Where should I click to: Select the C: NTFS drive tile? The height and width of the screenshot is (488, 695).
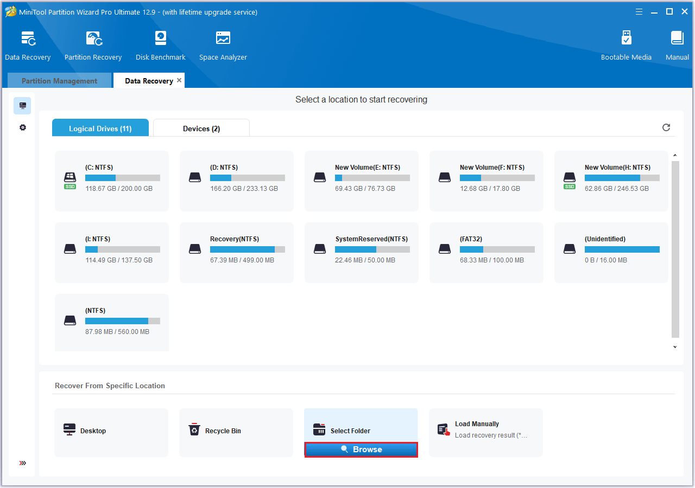coord(112,181)
